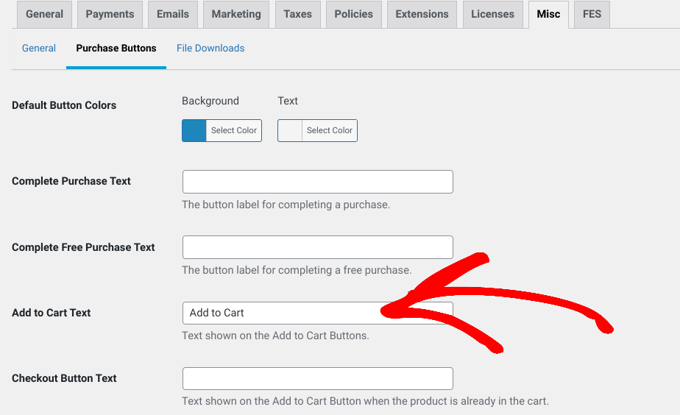Open the General settings tab
680x415 pixels.
pos(44,14)
